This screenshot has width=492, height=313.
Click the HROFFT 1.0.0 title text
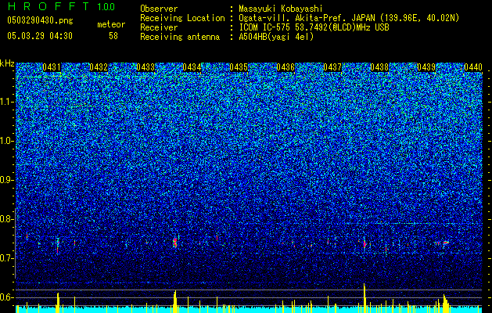click(x=61, y=6)
